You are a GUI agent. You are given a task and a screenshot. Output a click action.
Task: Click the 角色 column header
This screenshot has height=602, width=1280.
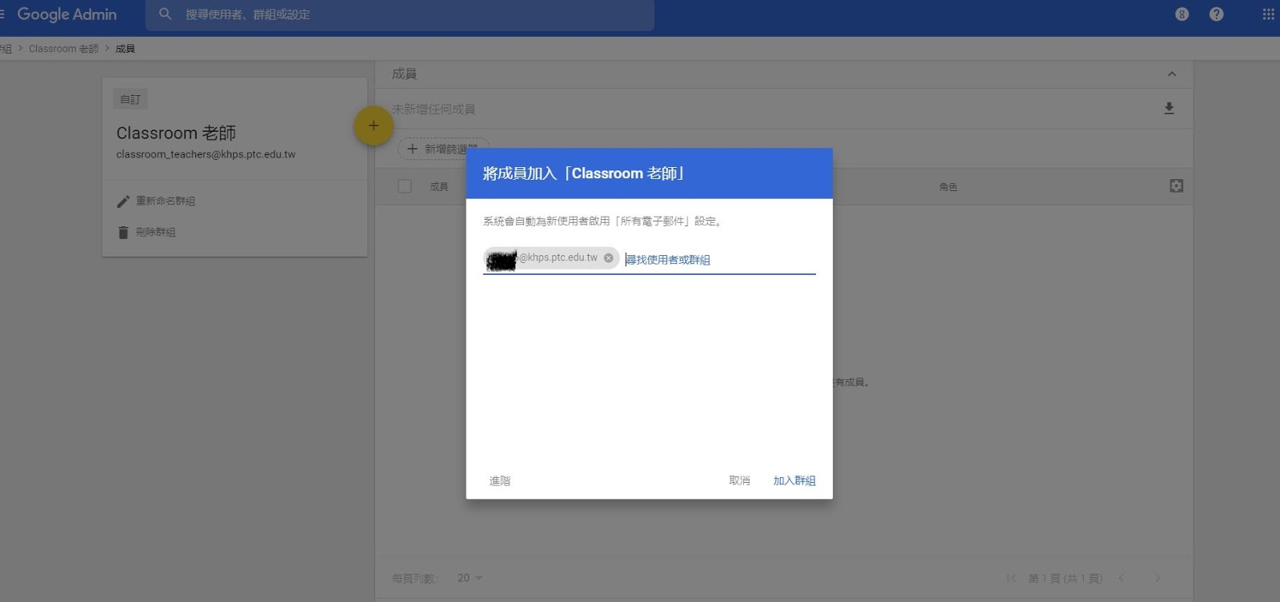[948, 186]
